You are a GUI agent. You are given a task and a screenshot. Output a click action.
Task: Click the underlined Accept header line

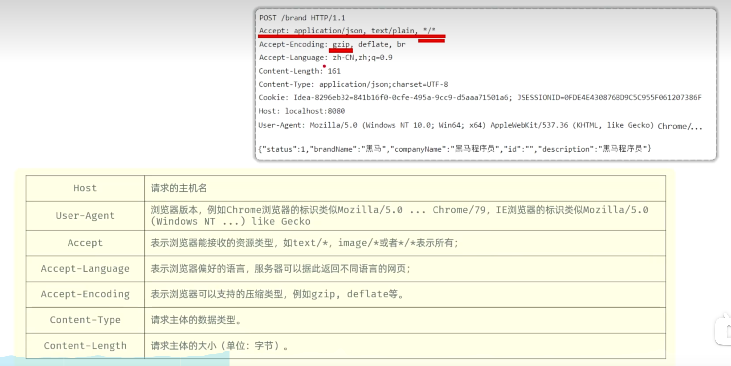point(347,31)
